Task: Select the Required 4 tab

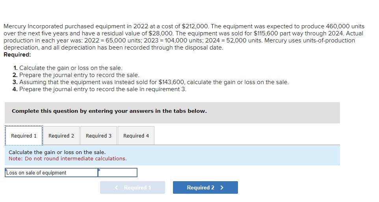Action: tap(136, 136)
